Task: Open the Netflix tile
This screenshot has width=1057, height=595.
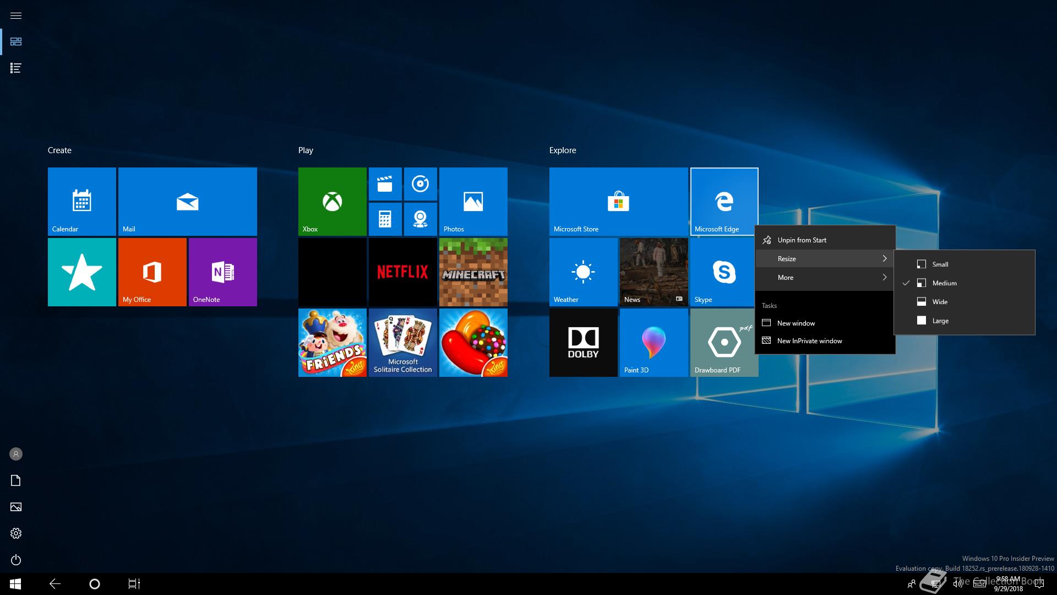Action: tap(402, 272)
